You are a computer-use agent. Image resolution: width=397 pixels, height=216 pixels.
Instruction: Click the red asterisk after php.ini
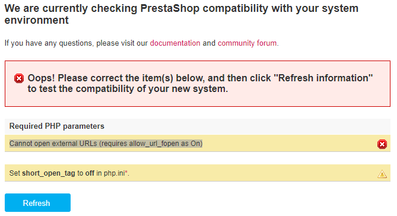click(126, 172)
